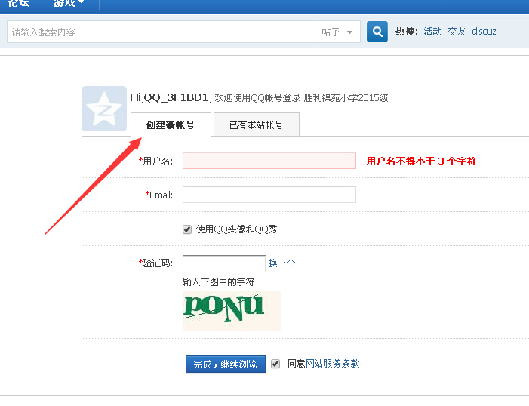Open the 论坛 navigation item
Screen dimensions: 529x406
(x=19, y=3)
